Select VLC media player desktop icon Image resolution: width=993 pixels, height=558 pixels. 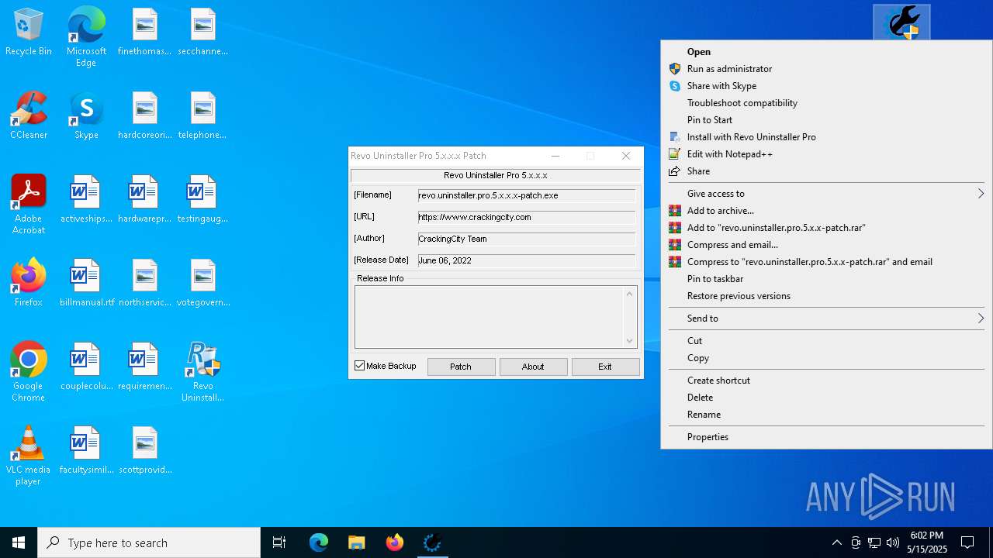tap(29, 456)
